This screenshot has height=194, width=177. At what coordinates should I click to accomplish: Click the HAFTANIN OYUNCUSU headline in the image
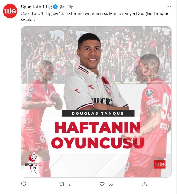97,135
